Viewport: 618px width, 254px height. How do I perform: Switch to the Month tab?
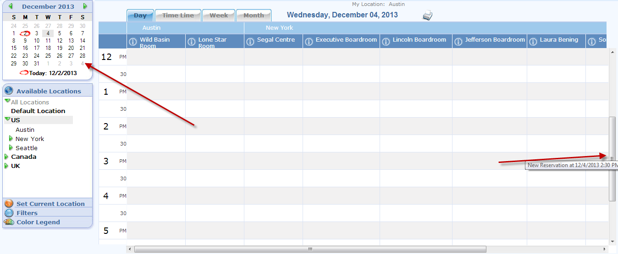click(254, 16)
